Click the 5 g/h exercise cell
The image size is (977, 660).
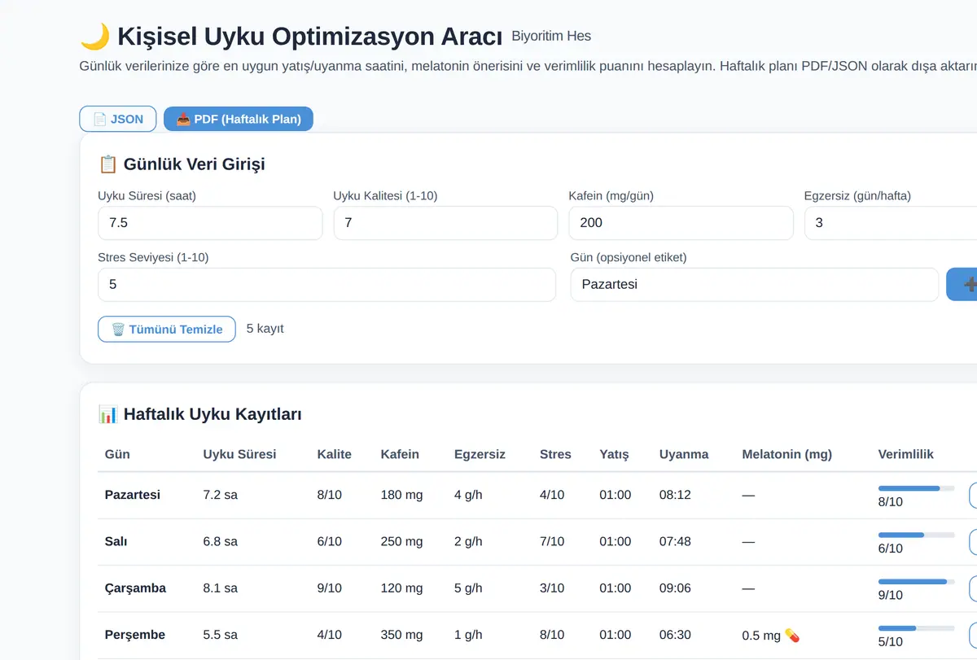tap(468, 588)
